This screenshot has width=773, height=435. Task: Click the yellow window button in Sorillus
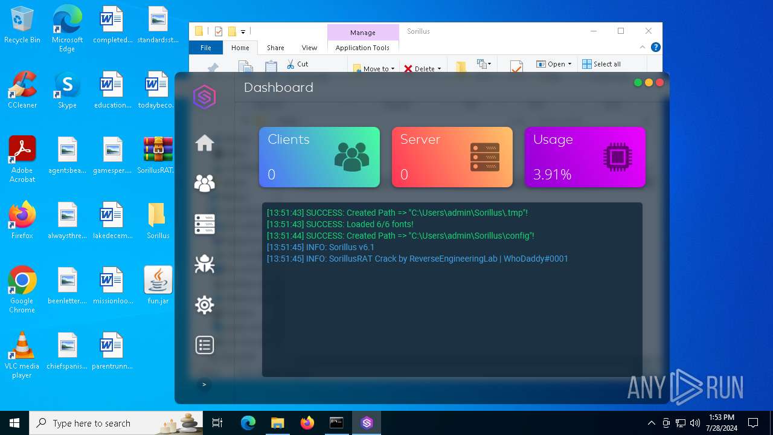[649, 83]
